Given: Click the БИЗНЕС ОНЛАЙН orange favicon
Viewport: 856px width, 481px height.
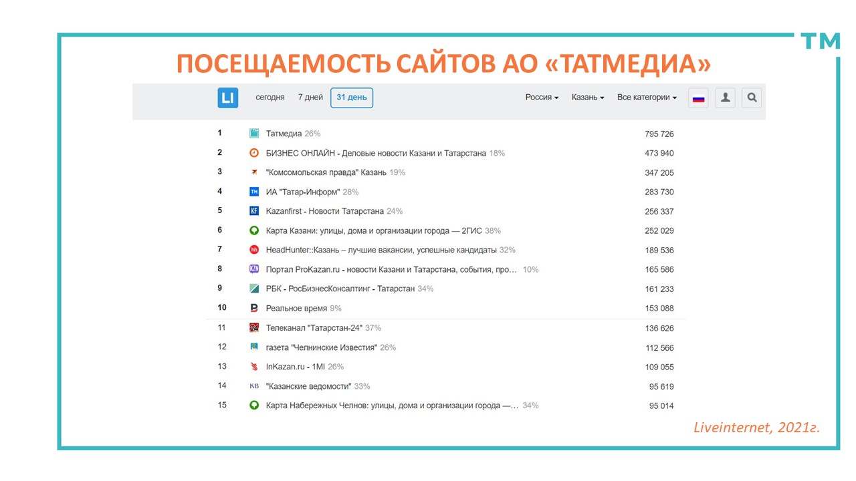Looking at the screenshot, I should click(254, 153).
